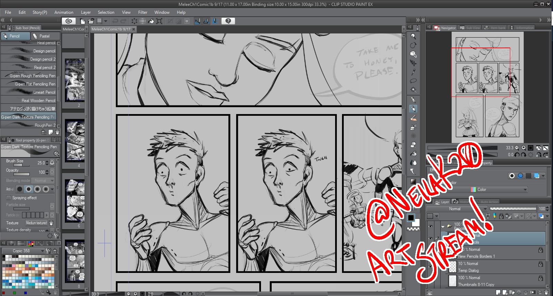
Task: Select the Lineart Pencil brush
Action: [x=28, y=92]
